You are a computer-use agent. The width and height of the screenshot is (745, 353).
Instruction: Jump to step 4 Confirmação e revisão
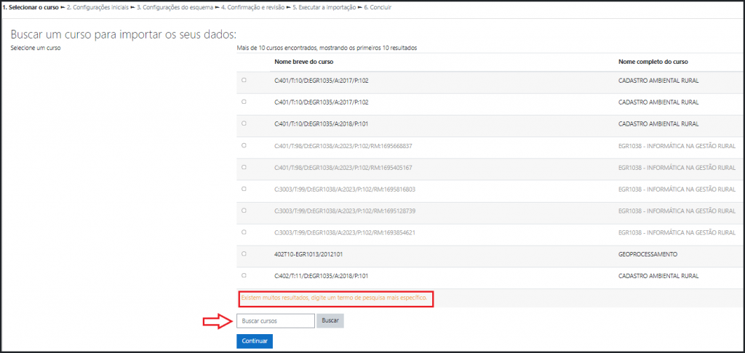point(252,7)
